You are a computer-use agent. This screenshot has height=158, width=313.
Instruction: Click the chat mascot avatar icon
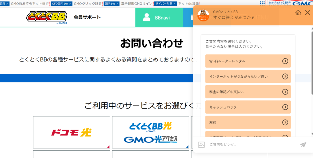tap(203, 15)
